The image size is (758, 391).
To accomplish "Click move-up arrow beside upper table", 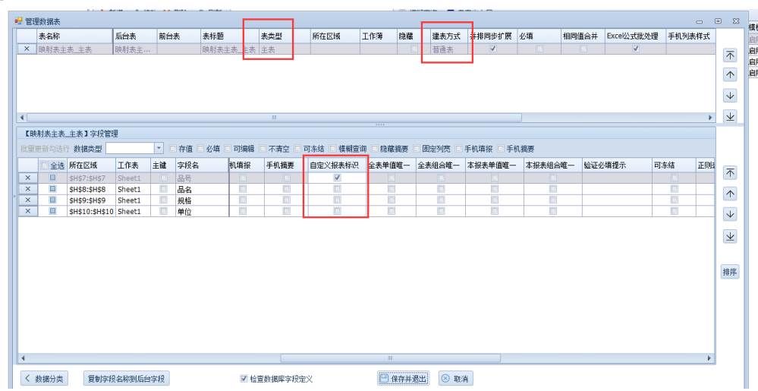I will (729, 75).
